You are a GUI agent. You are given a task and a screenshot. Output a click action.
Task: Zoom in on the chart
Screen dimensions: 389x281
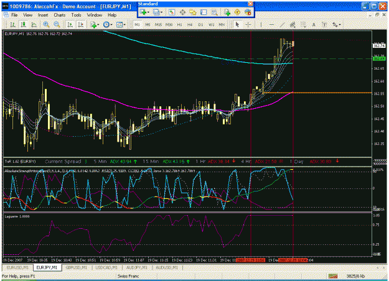point(46,24)
